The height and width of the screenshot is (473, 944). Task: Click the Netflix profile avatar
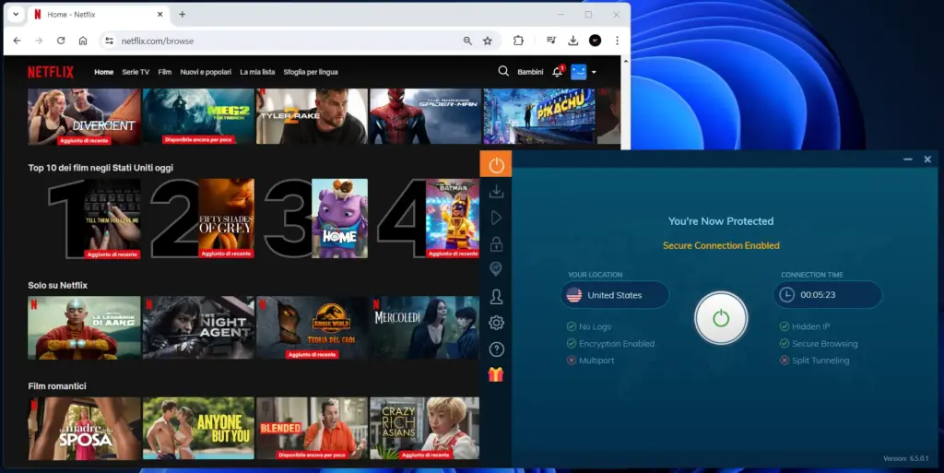click(x=579, y=72)
